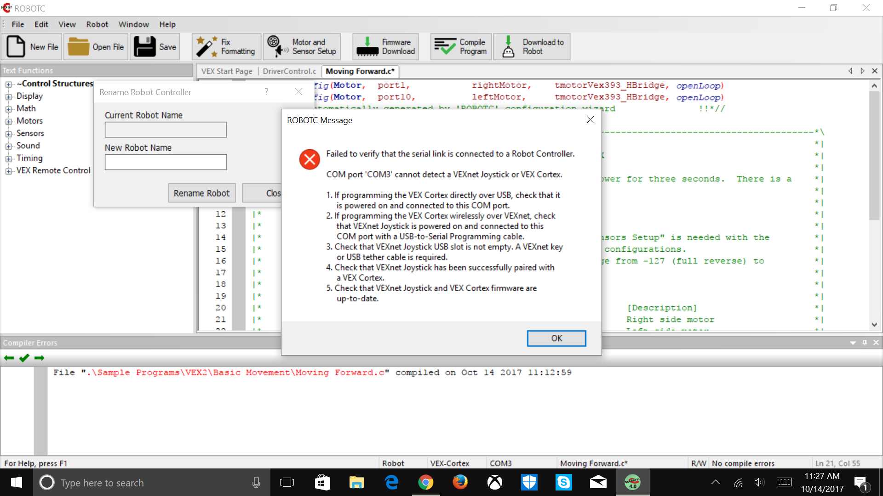The image size is (883, 496).
Task: Start Firmware Download
Action: (x=385, y=46)
